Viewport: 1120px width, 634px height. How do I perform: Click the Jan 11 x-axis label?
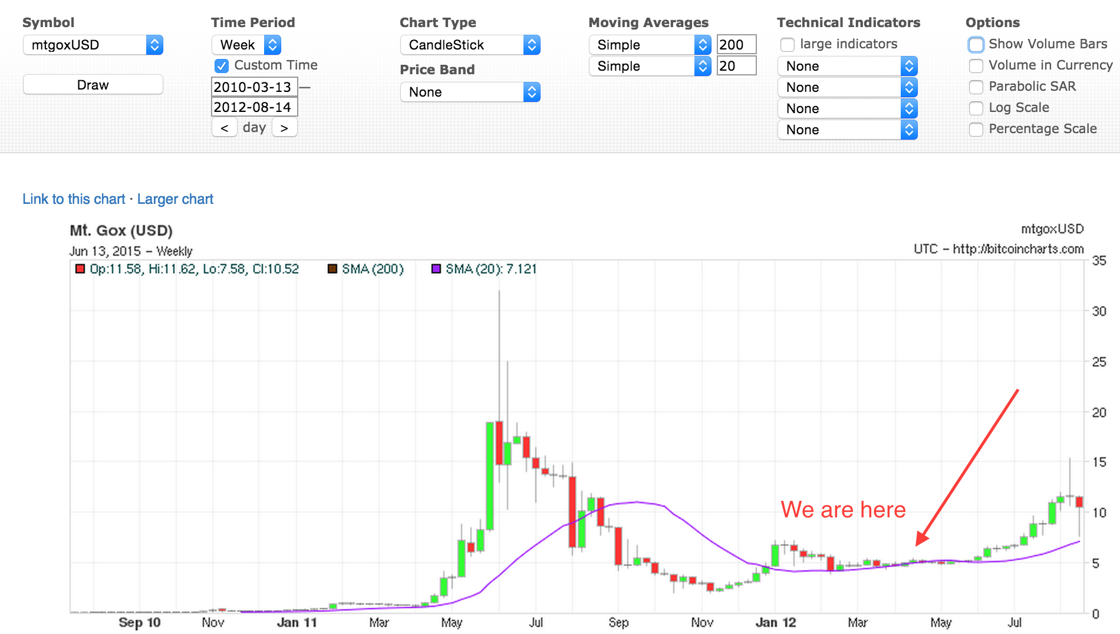[297, 623]
